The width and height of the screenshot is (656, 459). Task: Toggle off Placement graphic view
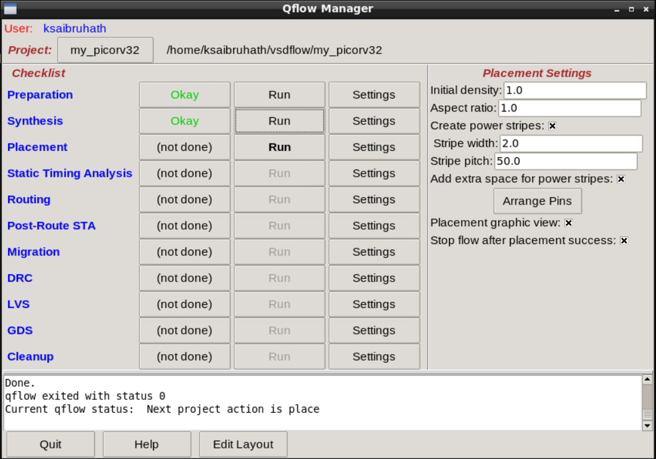(568, 223)
